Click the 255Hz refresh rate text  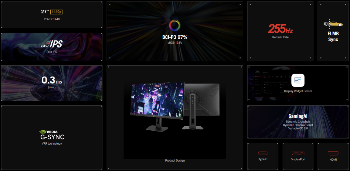pyautogui.click(x=280, y=29)
